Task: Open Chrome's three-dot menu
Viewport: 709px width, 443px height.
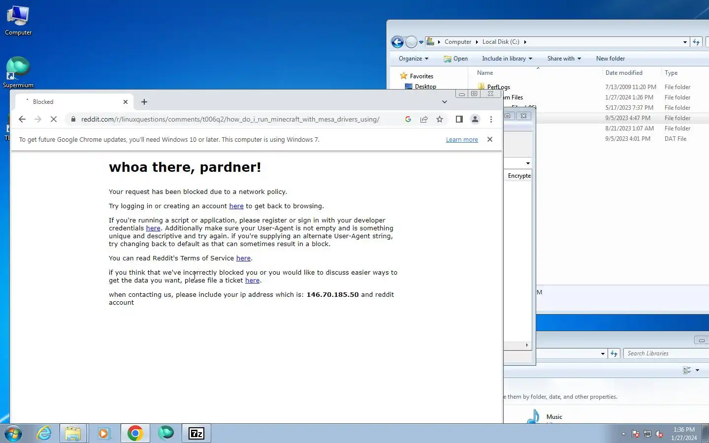Action: [x=491, y=119]
